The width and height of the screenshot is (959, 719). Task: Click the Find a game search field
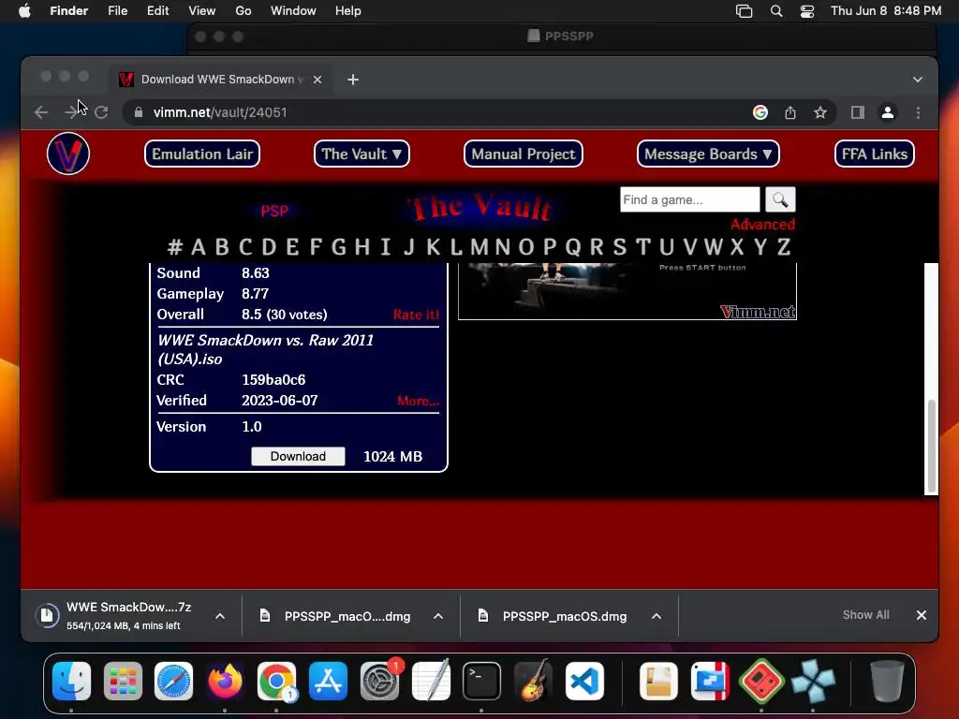coord(690,200)
